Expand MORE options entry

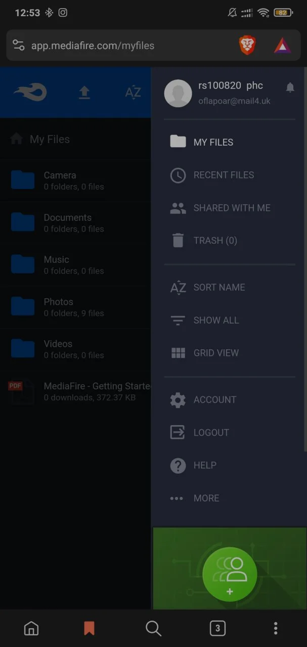230,498
